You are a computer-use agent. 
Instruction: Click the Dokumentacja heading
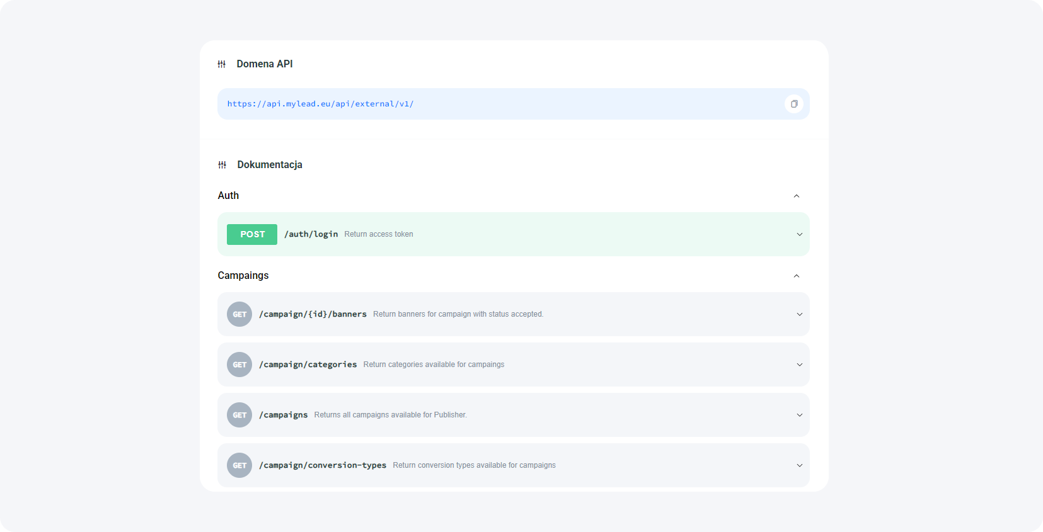(270, 165)
